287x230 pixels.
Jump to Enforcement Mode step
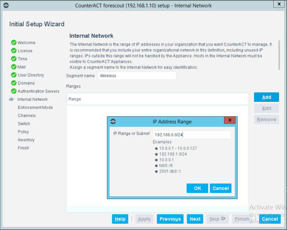coord(35,107)
